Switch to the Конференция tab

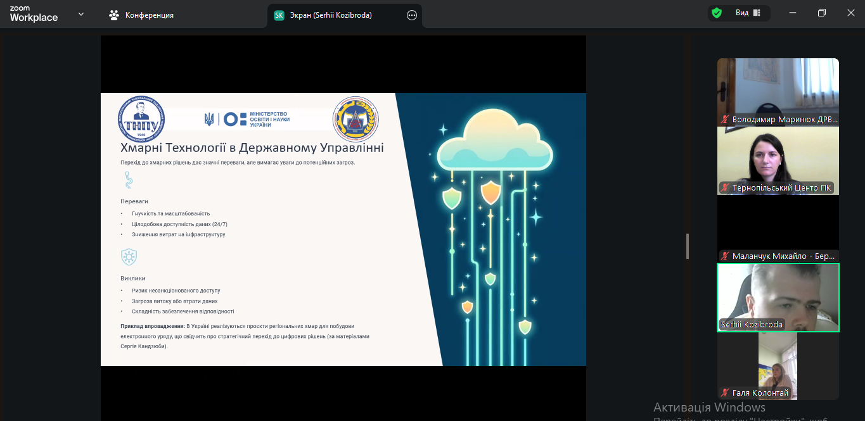142,15
